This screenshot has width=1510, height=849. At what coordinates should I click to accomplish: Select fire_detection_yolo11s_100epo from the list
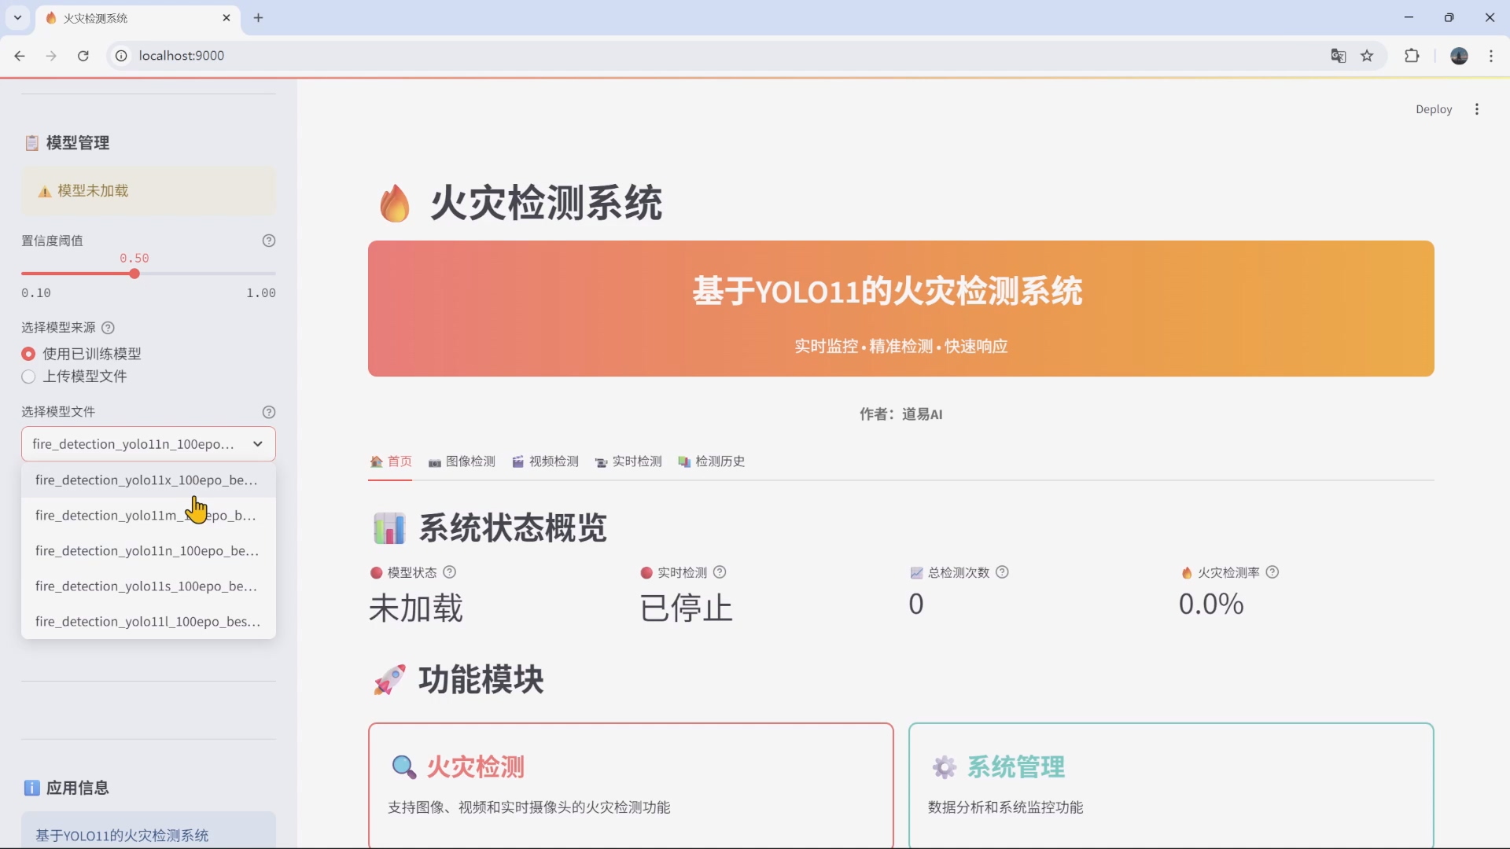pyautogui.click(x=146, y=586)
